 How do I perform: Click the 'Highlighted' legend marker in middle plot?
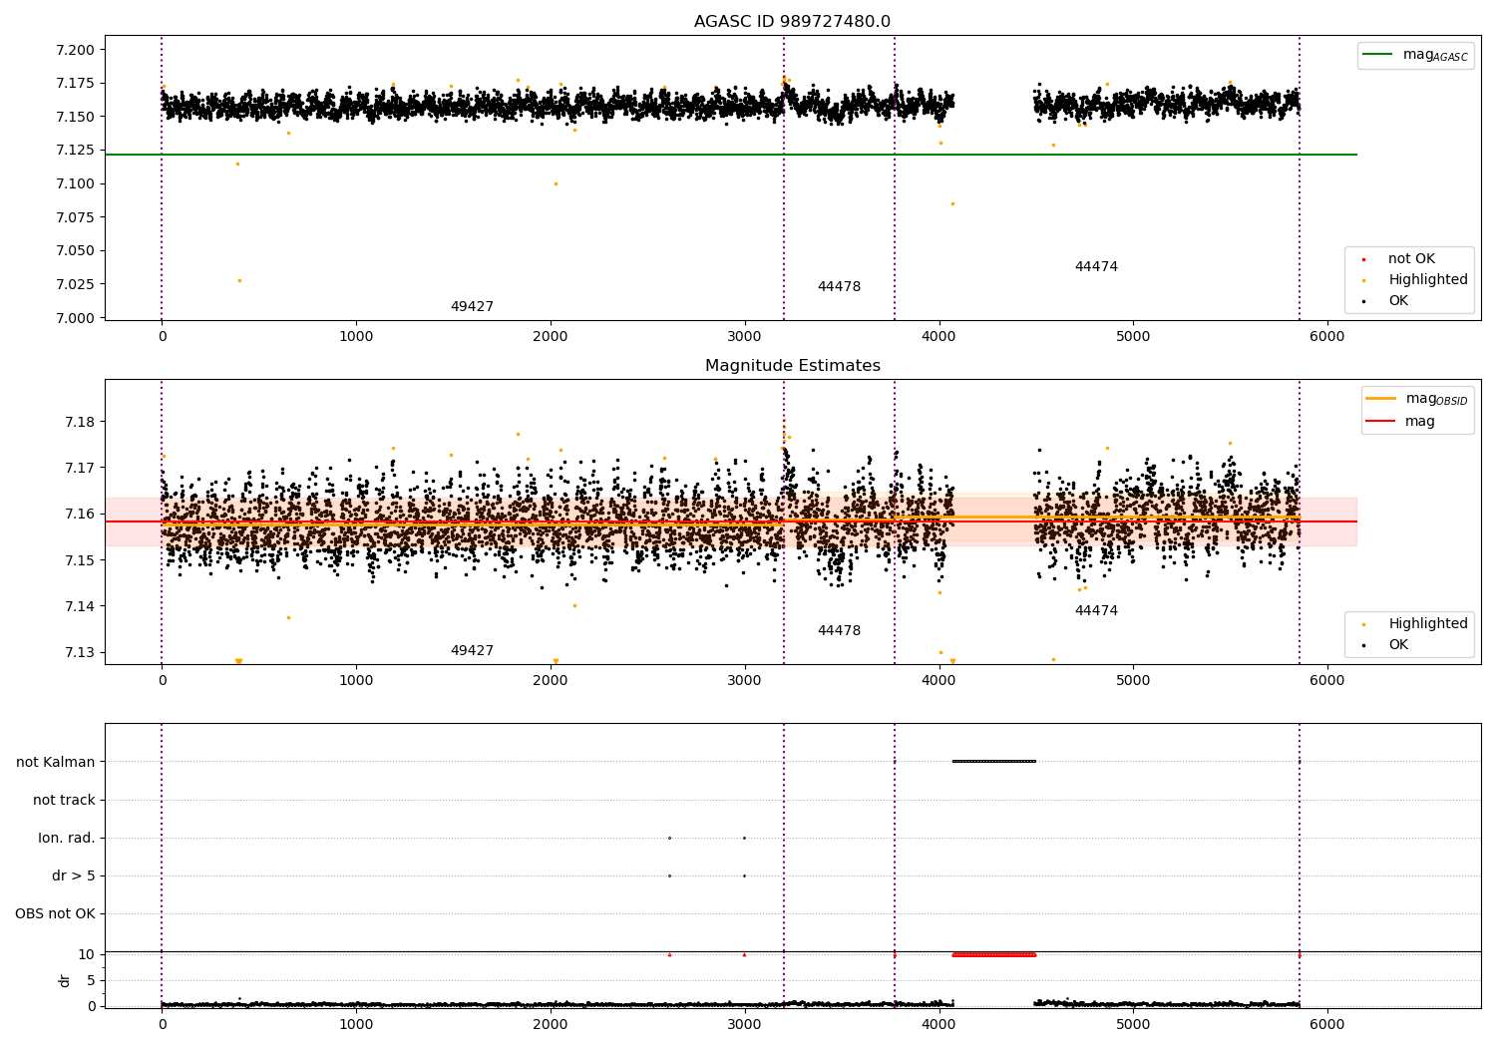click(x=1363, y=624)
